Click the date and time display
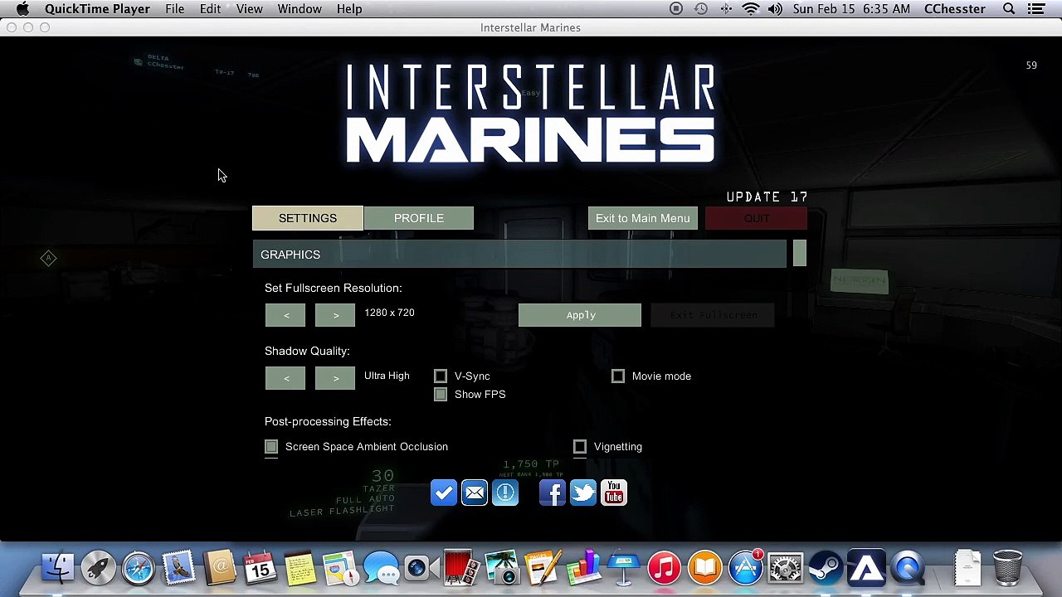1062x597 pixels. (851, 9)
